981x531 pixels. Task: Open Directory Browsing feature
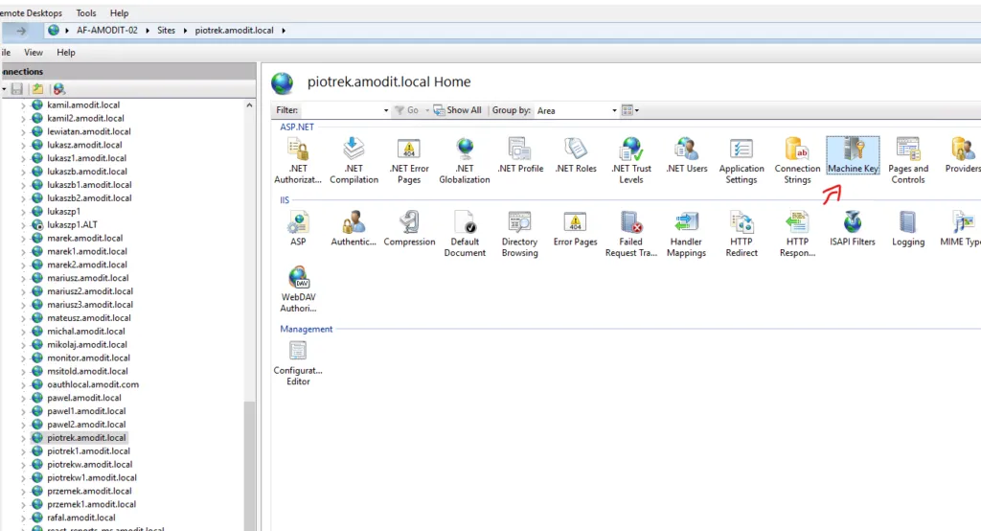point(520,234)
